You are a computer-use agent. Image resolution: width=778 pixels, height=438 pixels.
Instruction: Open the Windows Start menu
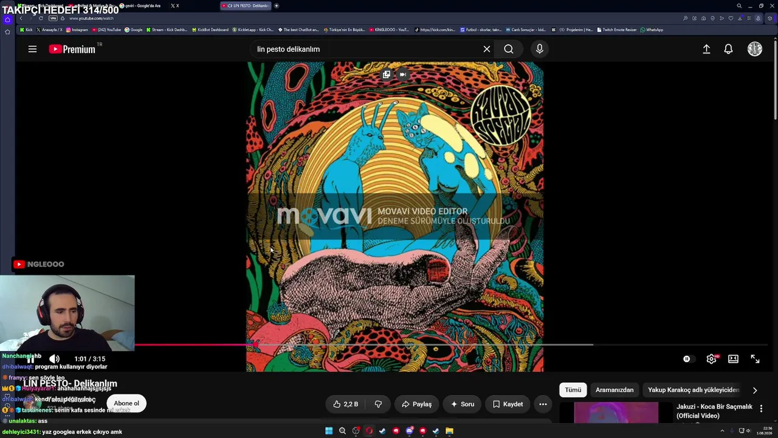click(x=329, y=431)
